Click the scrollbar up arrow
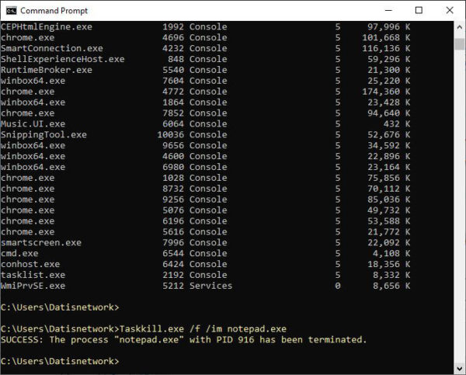This screenshot has height=375, width=466. point(459,27)
